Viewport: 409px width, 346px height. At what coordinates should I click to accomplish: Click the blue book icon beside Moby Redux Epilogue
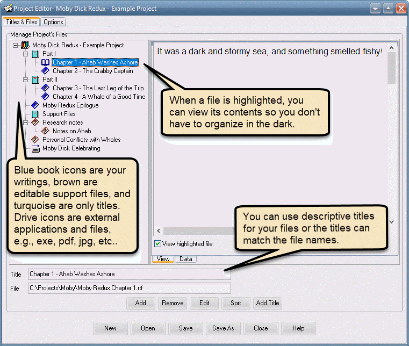(35, 105)
